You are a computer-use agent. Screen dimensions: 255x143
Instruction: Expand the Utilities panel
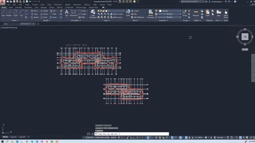[198, 20]
